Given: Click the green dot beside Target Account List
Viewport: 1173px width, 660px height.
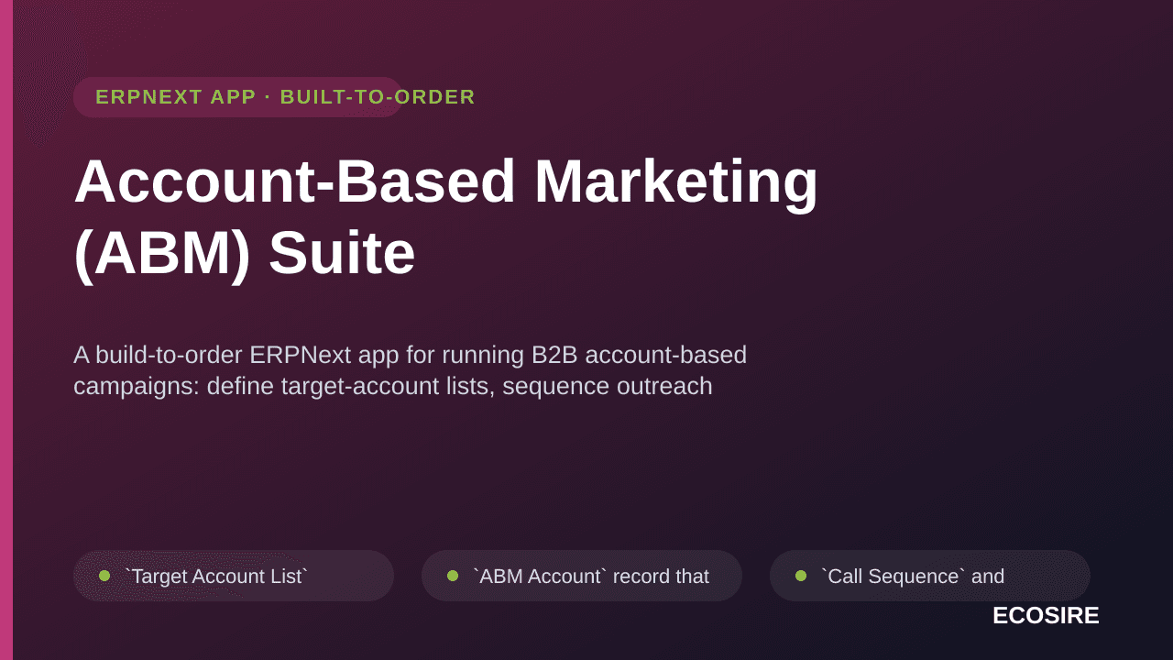Looking at the screenshot, I should click(x=104, y=576).
